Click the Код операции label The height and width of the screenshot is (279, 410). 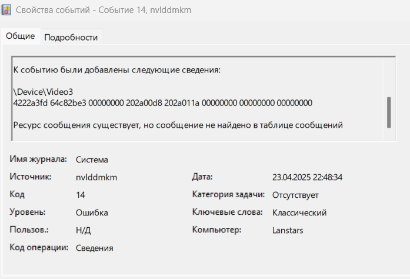point(39,247)
